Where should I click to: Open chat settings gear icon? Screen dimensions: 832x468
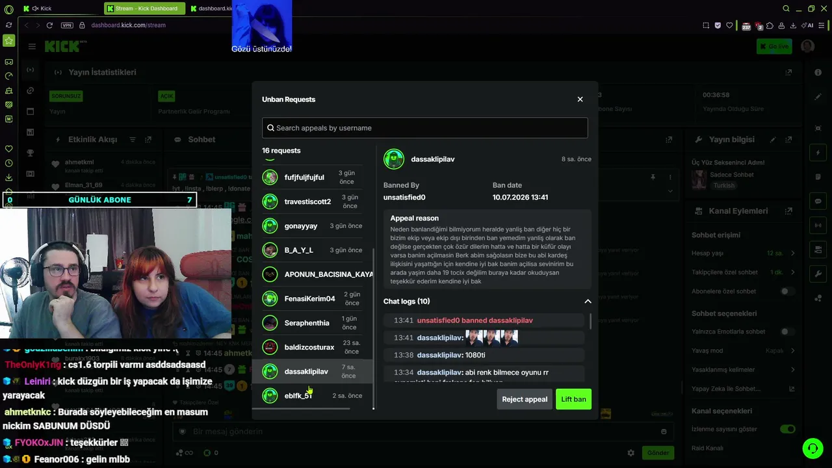(x=630, y=453)
